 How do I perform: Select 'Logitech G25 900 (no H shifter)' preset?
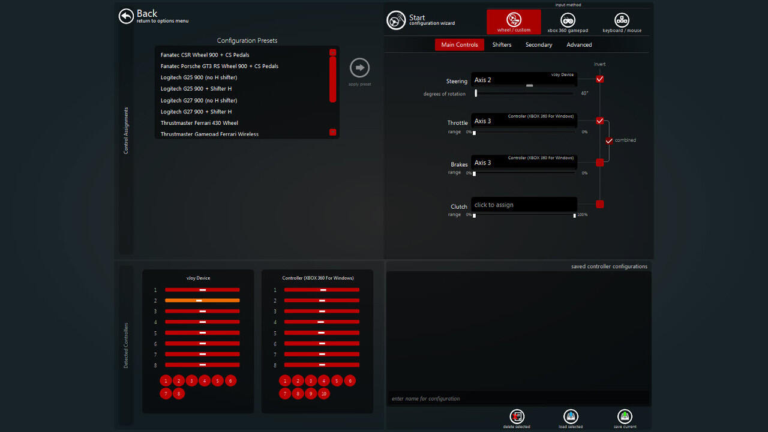tap(199, 77)
